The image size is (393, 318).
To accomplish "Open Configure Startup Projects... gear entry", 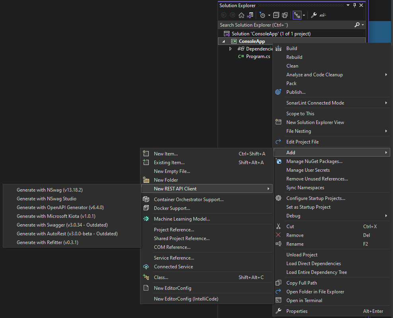I will [x=332, y=198].
